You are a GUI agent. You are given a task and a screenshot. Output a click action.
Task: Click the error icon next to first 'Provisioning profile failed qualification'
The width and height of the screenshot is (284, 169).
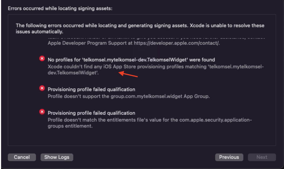click(x=42, y=88)
